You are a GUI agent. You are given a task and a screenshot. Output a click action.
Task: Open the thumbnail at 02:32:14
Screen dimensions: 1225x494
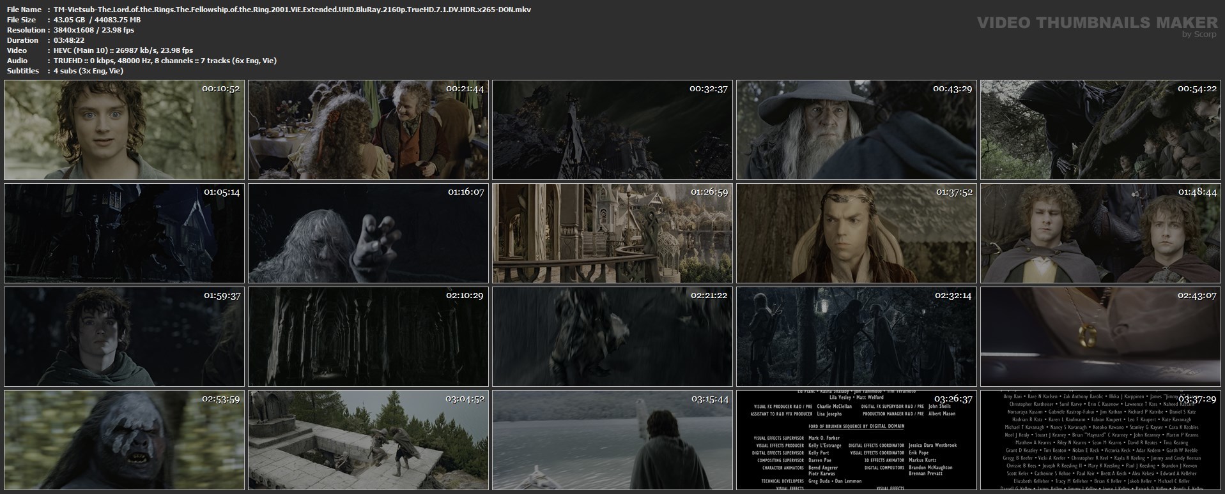(x=856, y=337)
